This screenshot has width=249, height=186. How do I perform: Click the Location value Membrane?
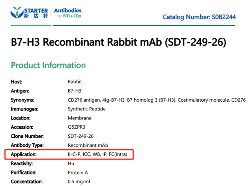(x=79, y=118)
